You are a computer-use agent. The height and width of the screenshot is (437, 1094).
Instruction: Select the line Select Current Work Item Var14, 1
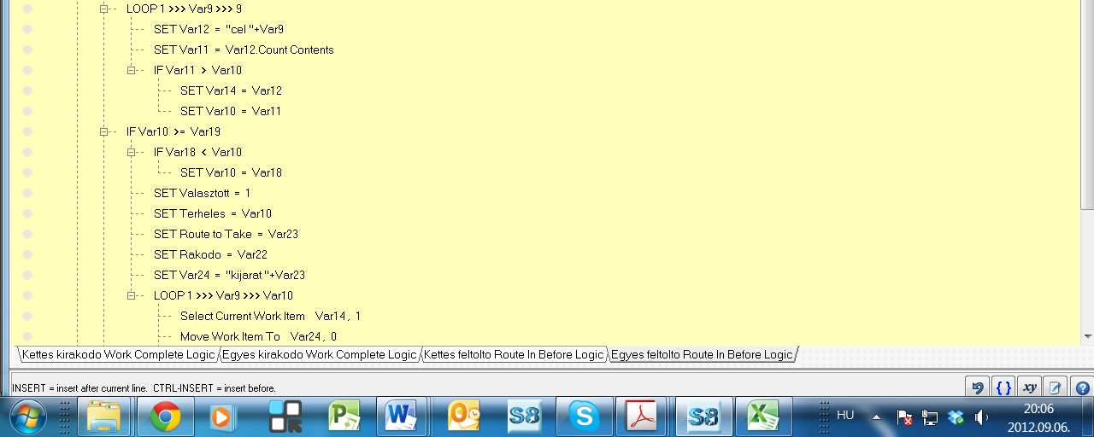[271, 316]
